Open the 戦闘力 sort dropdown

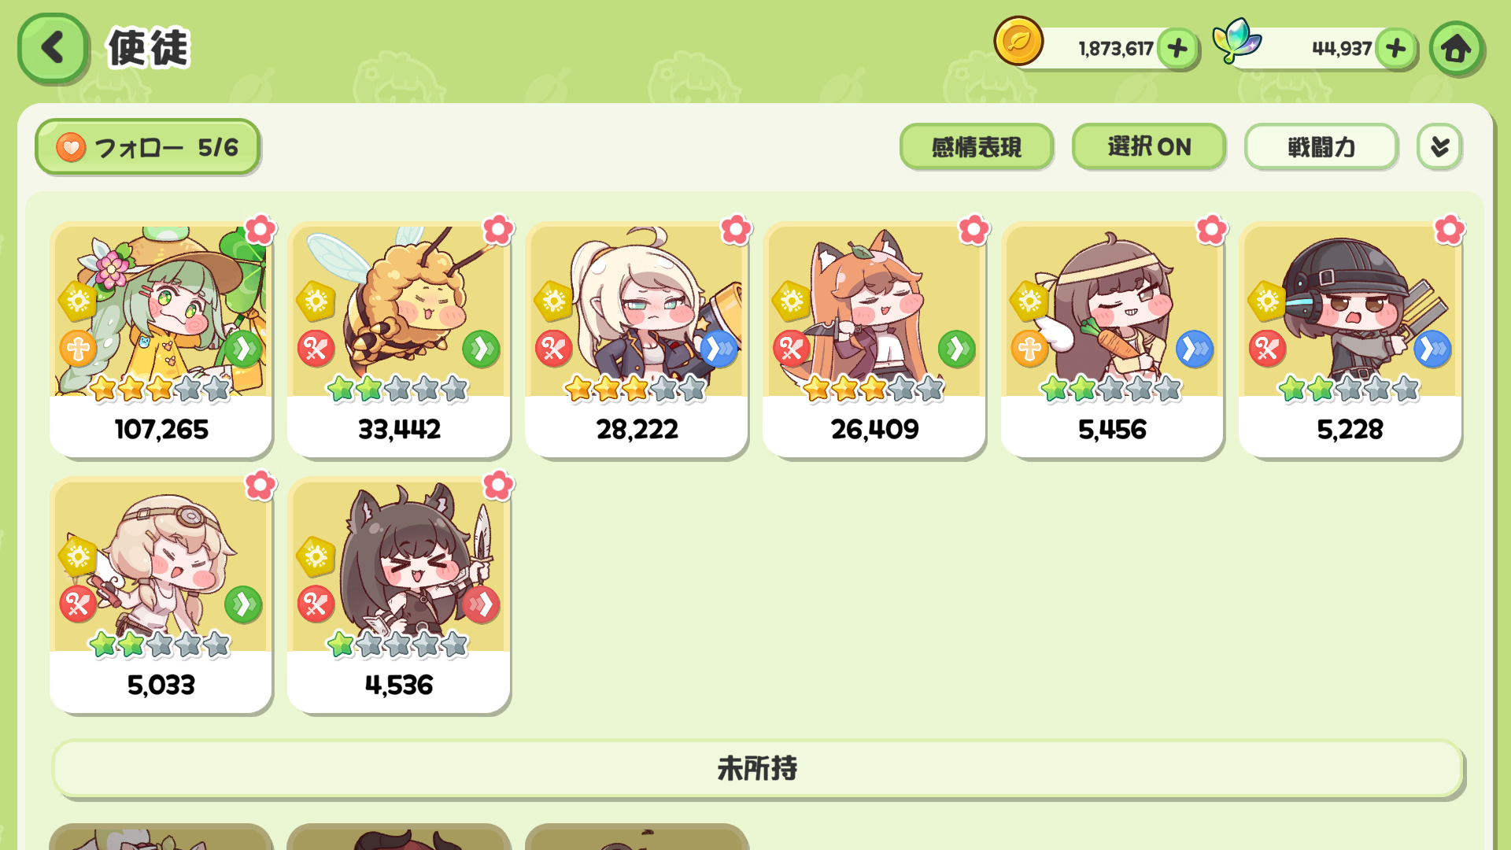(1321, 146)
